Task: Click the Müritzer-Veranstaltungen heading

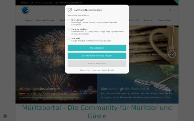Action: click(40, 89)
